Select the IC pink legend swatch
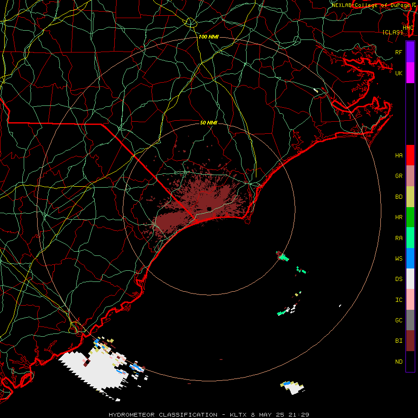 pyautogui.click(x=410, y=300)
